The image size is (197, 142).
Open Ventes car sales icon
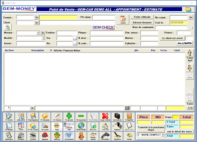click(129, 136)
